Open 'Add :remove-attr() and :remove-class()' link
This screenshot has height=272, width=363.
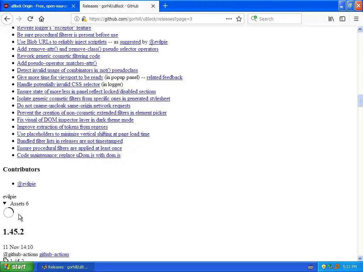(x=88, y=49)
